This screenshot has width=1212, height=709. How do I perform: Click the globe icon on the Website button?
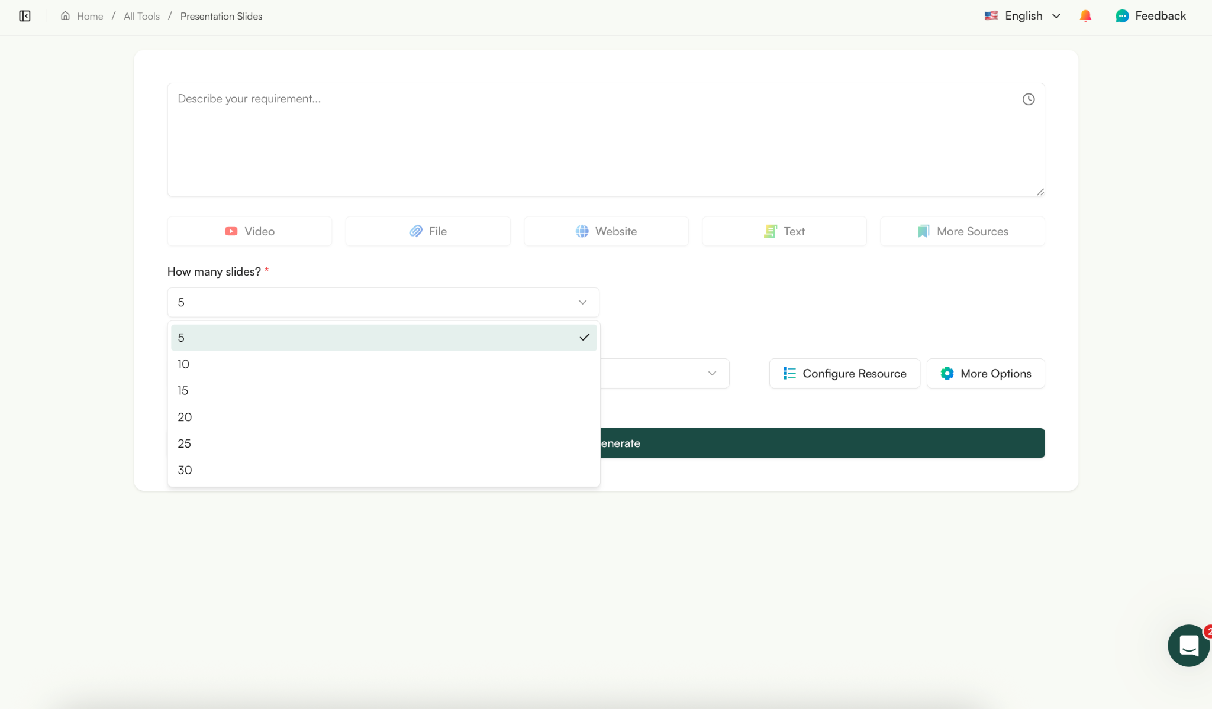tap(582, 231)
